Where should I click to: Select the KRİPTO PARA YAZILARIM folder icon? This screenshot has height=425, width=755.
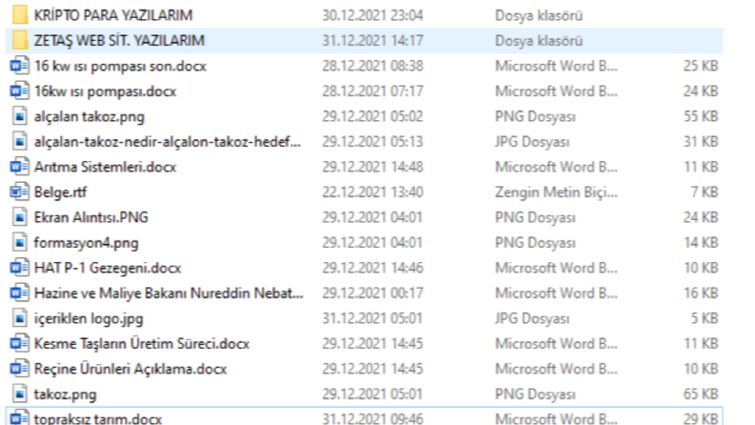pos(20,15)
